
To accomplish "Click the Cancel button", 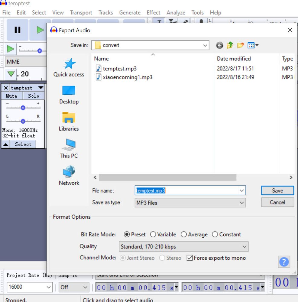I will (277, 203).
